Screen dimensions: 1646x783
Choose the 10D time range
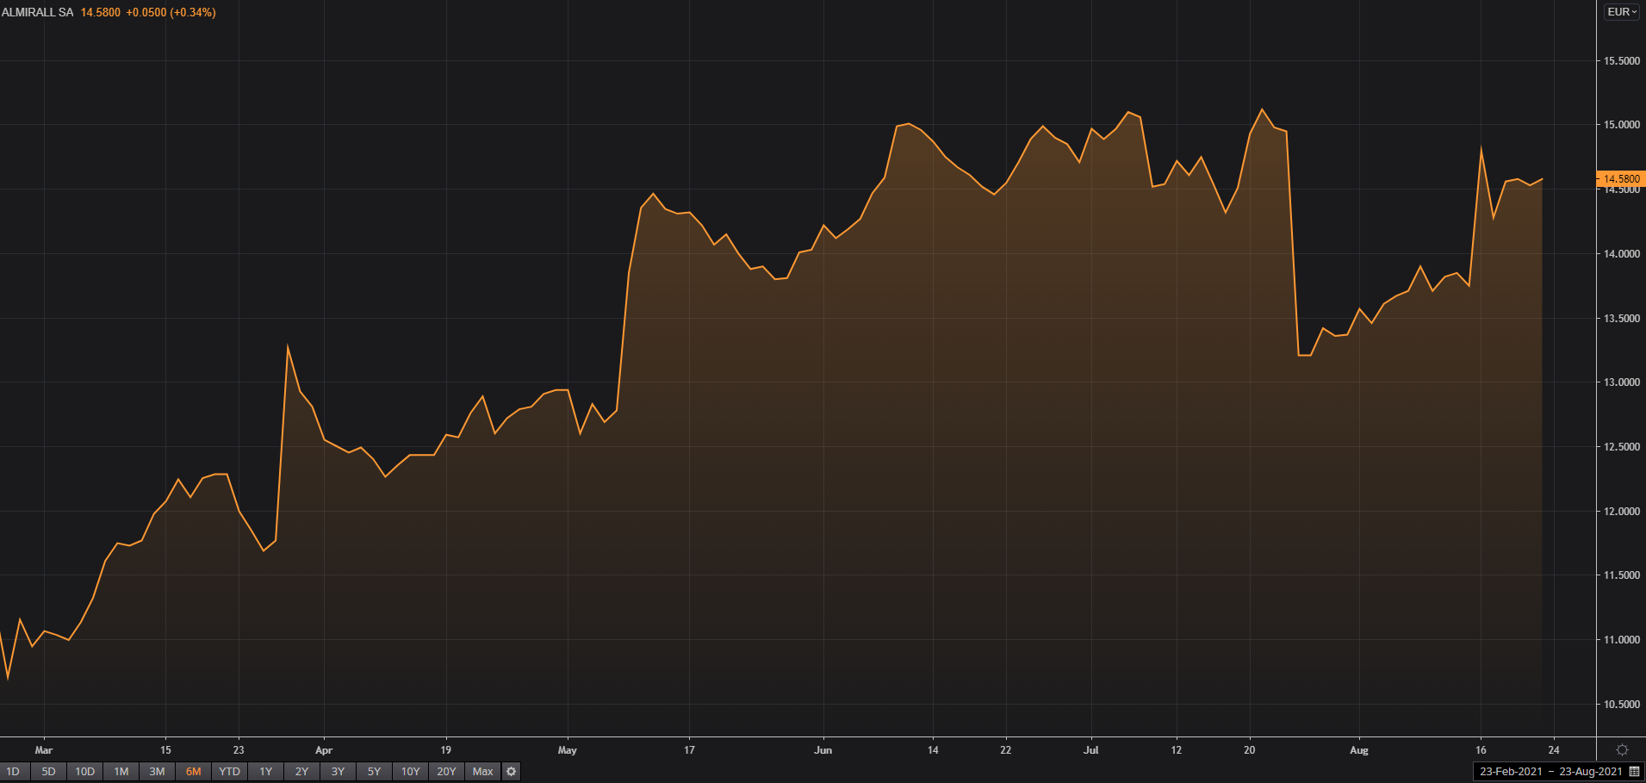[84, 772]
